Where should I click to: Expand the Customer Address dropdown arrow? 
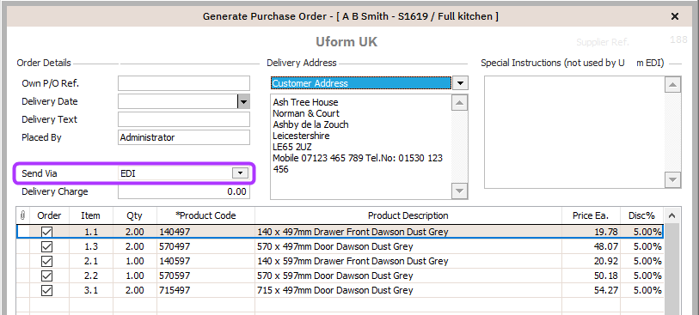461,83
